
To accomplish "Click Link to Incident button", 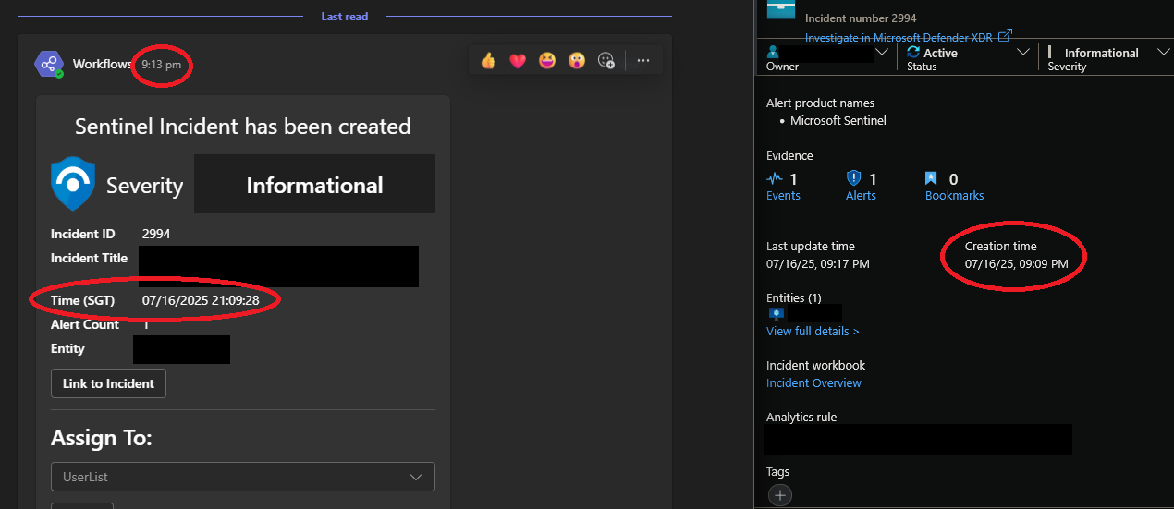I will (108, 383).
